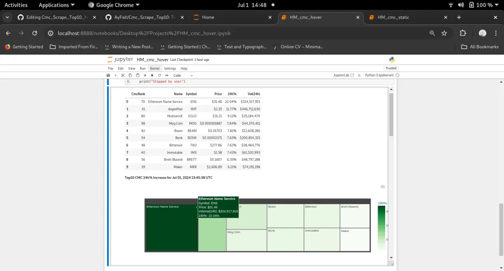The height and width of the screenshot is (271, 504).
Task: Restart the kernel with the refresh icon
Action: pos(159,76)
